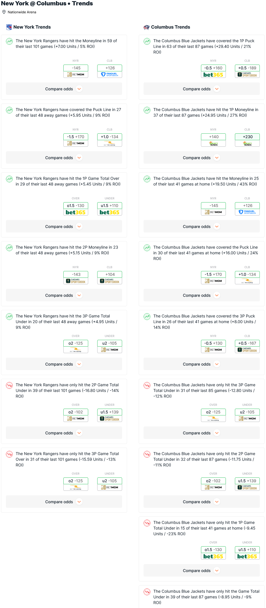Open Compare odds under Columbus 1P Game Total Under trend

202,571
